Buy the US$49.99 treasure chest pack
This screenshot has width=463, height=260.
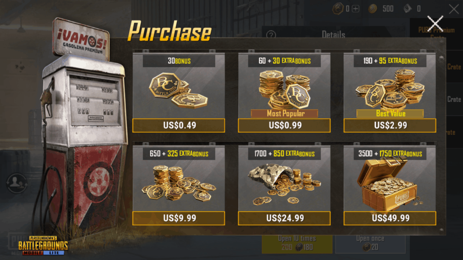(x=390, y=218)
